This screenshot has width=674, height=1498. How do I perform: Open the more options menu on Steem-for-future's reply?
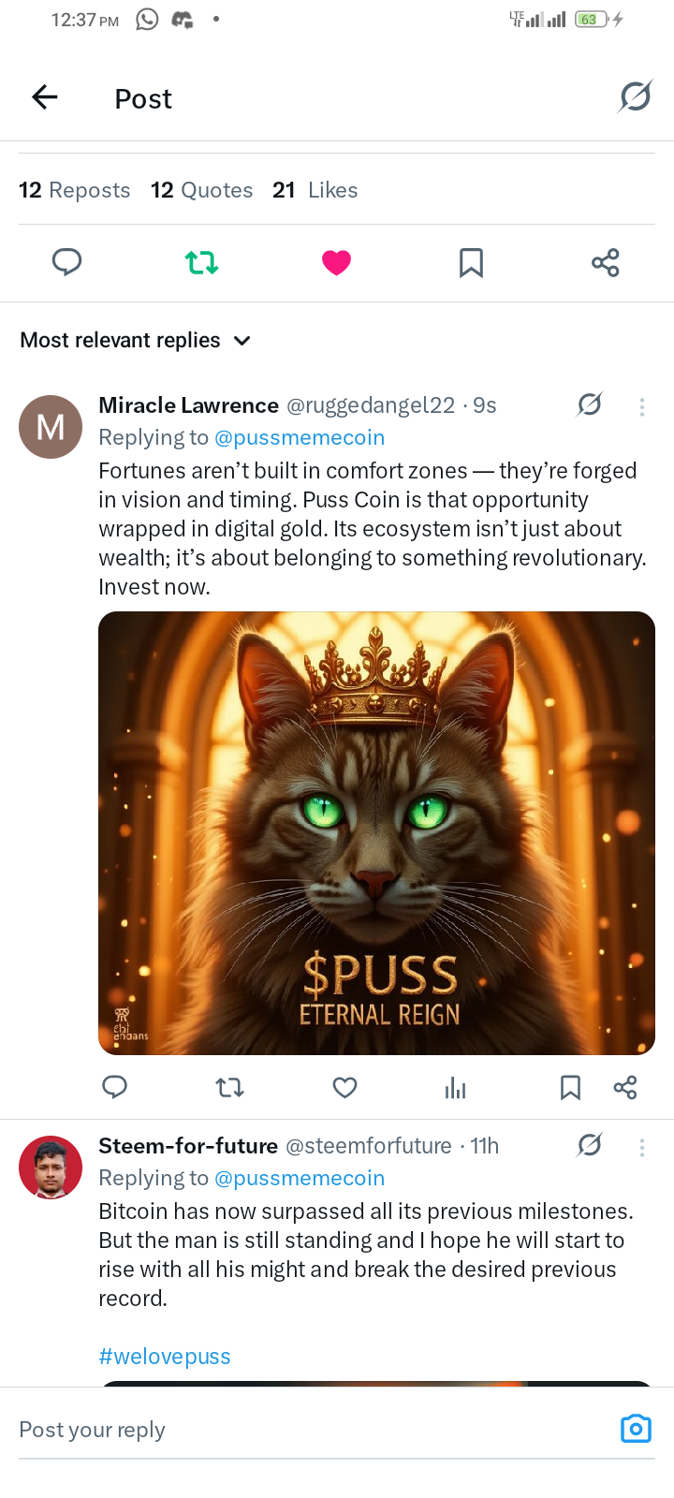[x=641, y=1147]
